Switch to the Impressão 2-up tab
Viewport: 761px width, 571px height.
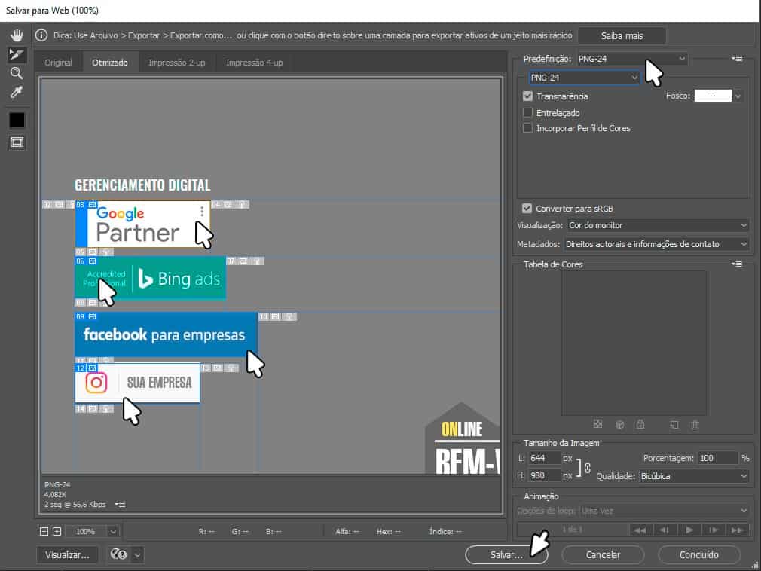tap(176, 63)
